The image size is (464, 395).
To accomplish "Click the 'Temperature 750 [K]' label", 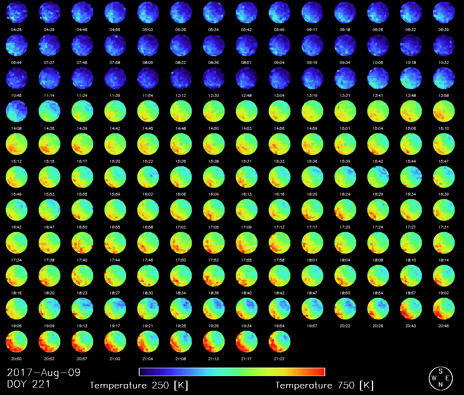I will click(x=324, y=385).
